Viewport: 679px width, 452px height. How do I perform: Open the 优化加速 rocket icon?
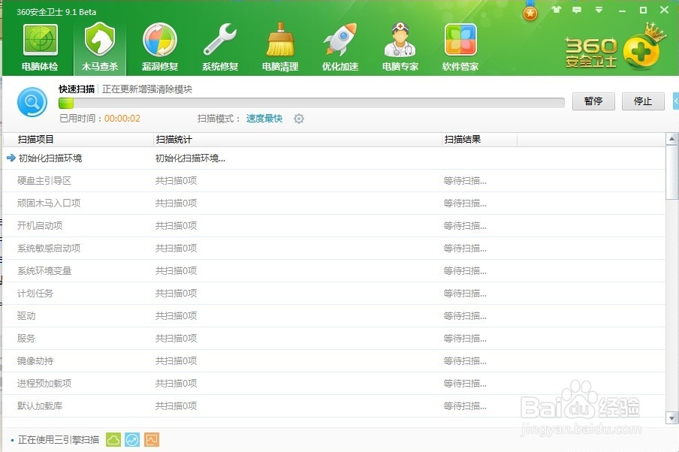(340, 39)
